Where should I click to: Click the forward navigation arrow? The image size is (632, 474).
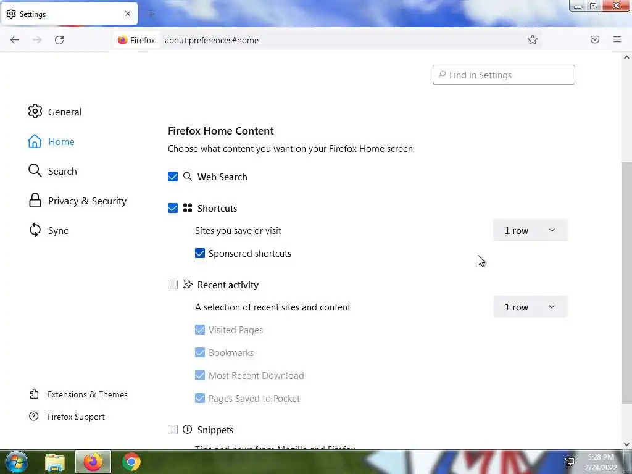pos(37,40)
